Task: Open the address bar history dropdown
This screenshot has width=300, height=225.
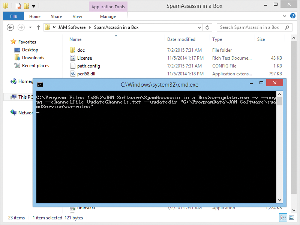Action: click(199, 27)
